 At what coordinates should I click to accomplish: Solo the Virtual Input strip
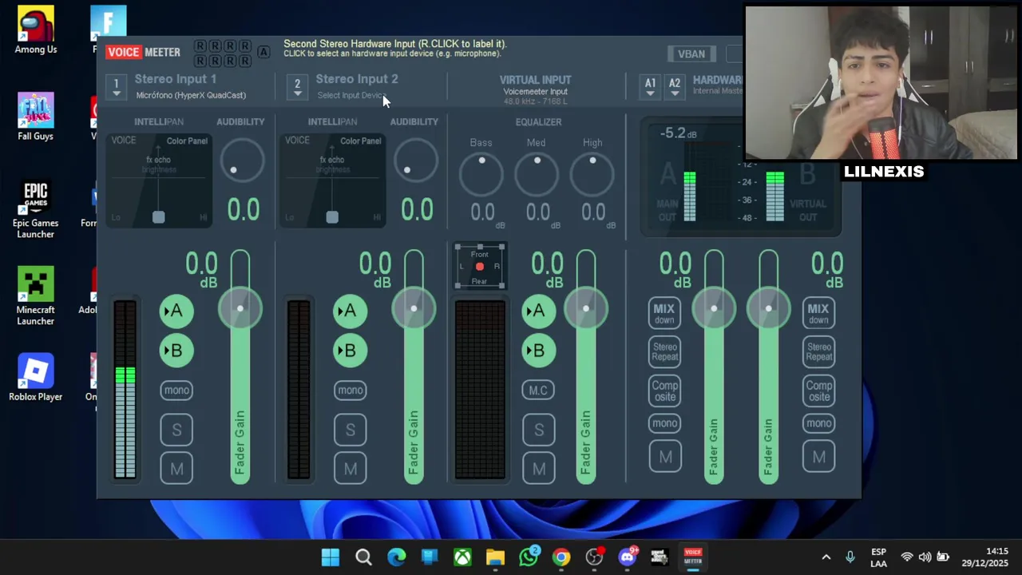(x=539, y=430)
